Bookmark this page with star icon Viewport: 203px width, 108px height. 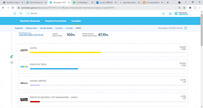pos(184,8)
